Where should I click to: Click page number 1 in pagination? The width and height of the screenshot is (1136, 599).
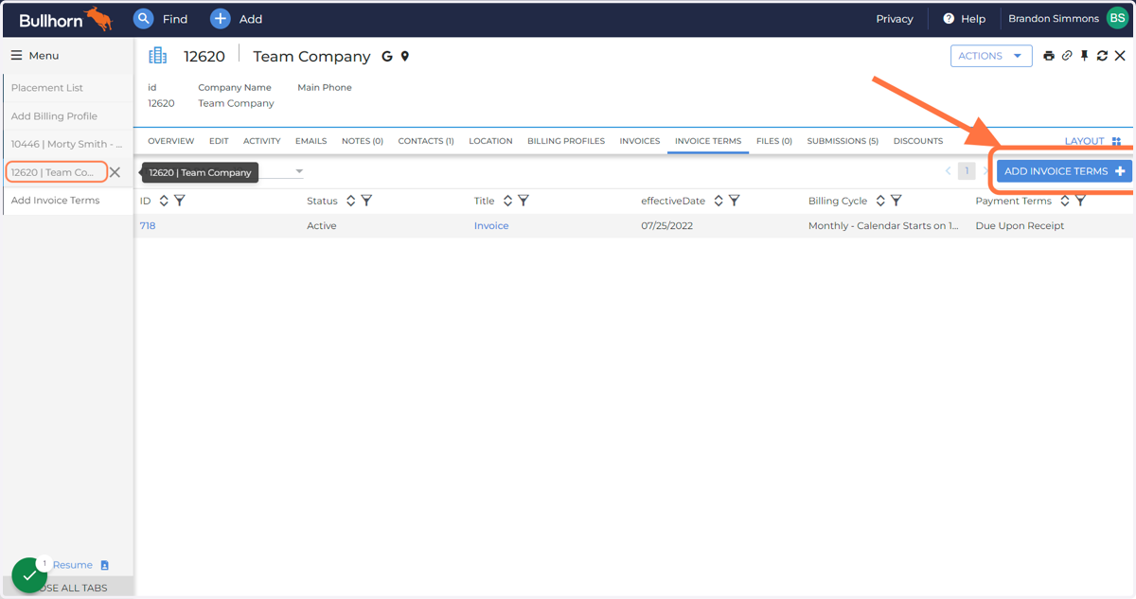coord(967,171)
